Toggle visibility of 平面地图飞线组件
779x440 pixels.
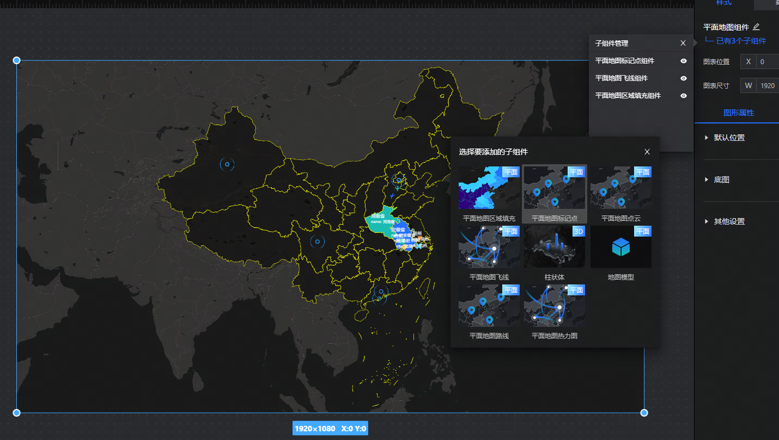684,78
